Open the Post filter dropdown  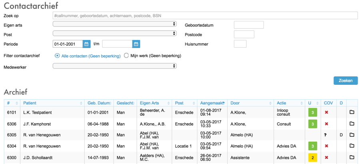click(114, 34)
